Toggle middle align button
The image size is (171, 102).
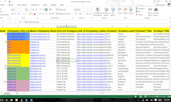[43, 10]
